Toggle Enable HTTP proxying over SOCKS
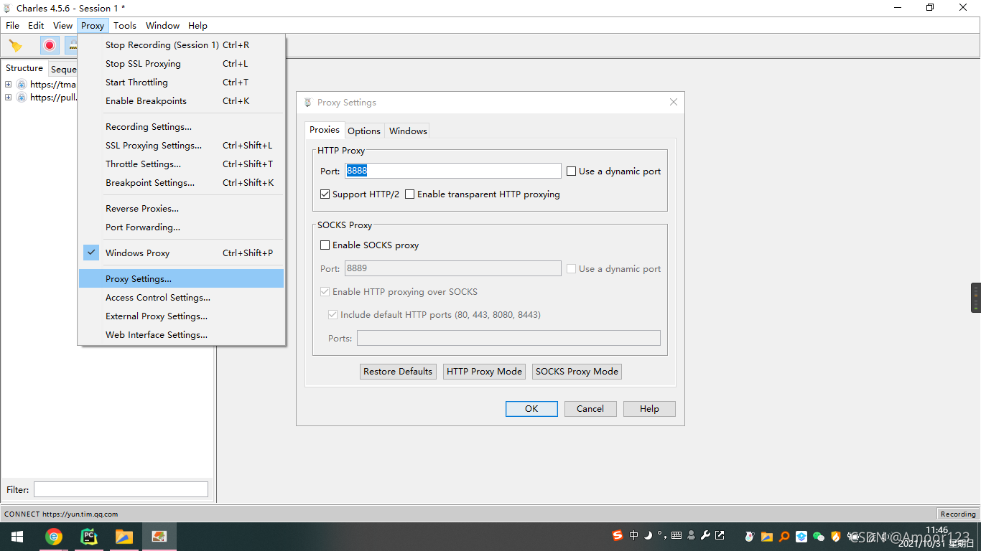 click(325, 292)
